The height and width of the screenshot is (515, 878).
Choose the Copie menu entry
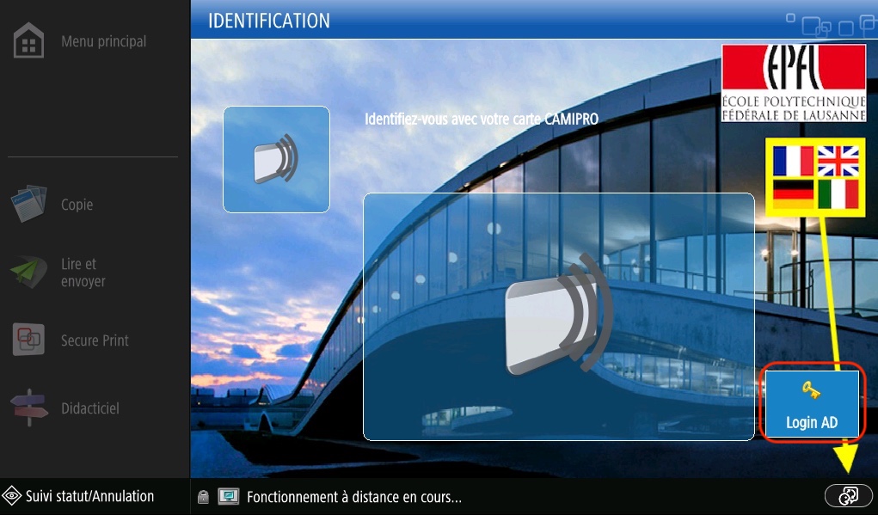tap(77, 205)
